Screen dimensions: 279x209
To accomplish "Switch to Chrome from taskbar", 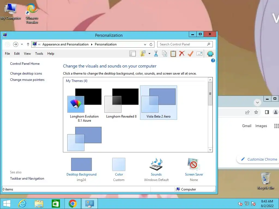I will (x=72, y=204).
